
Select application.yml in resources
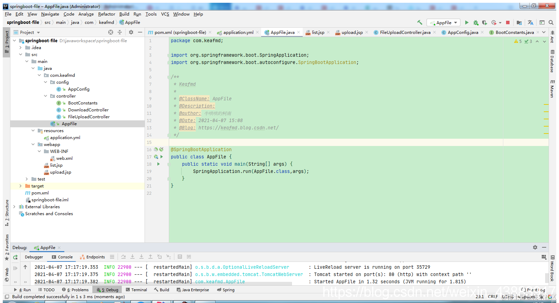(x=65, y=137)
